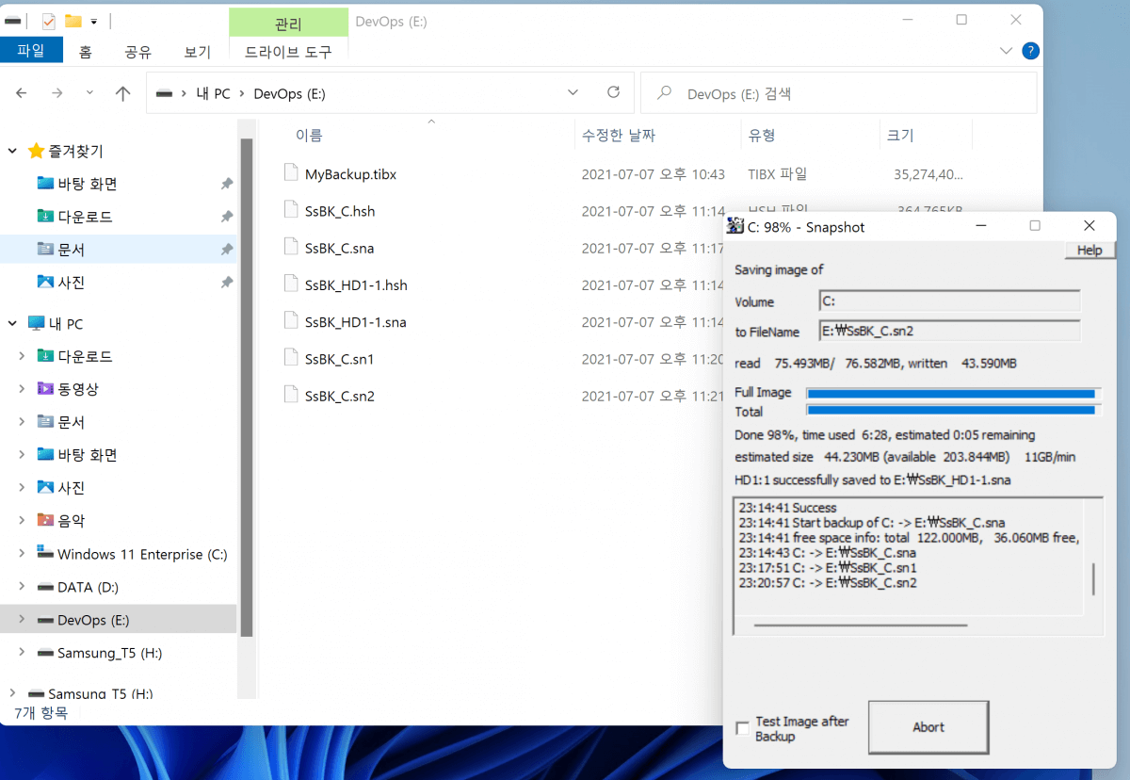Click the Explorer Help question-mark icon
Screen dimensions: 1130x780
(1030, 51)
